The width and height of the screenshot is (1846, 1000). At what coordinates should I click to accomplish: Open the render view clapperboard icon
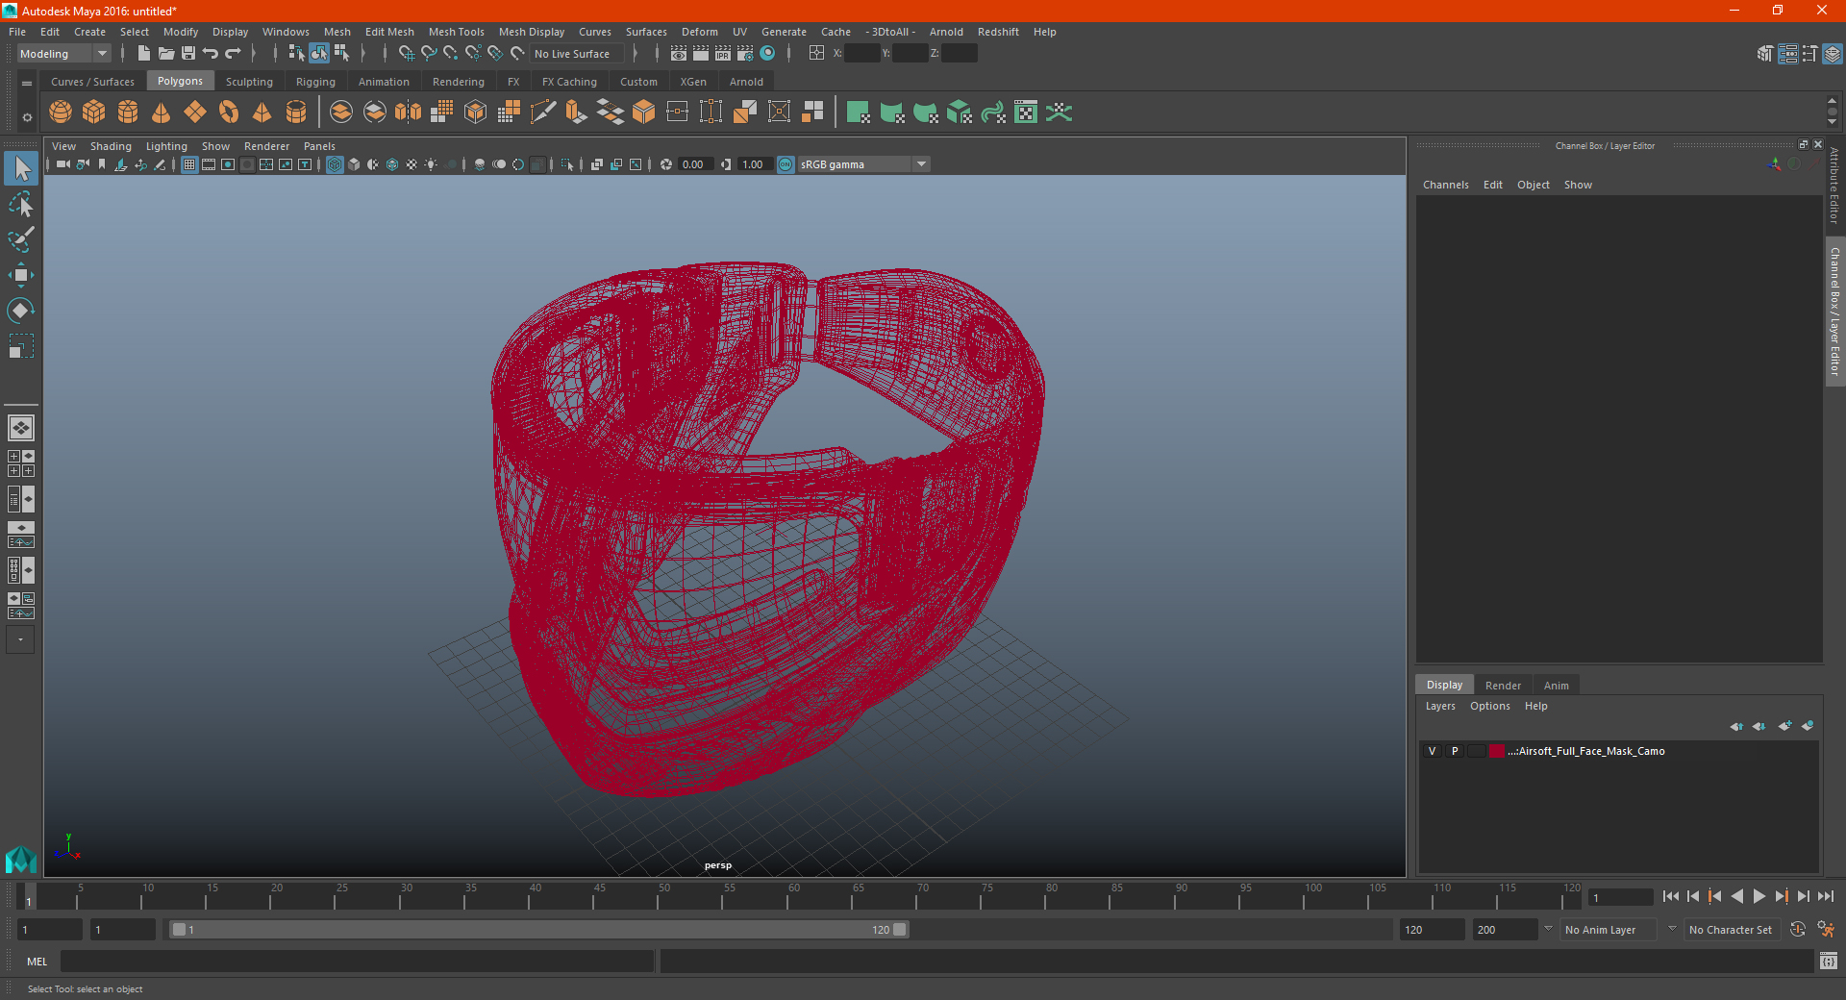[679, 53]
